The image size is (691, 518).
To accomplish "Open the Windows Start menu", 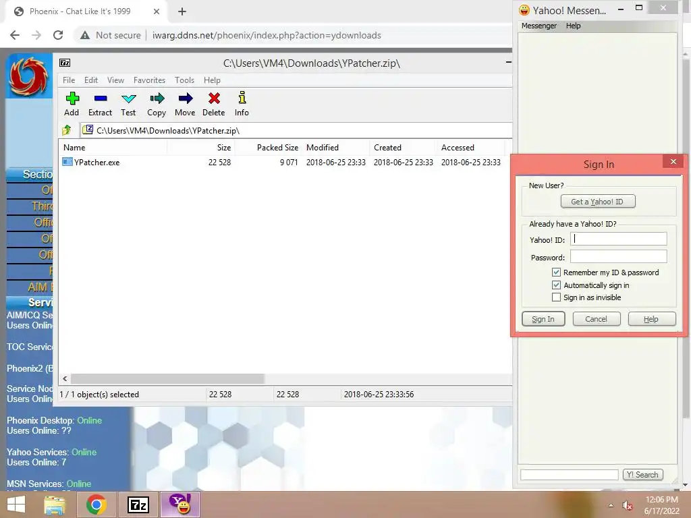I will tap(16, 505).
